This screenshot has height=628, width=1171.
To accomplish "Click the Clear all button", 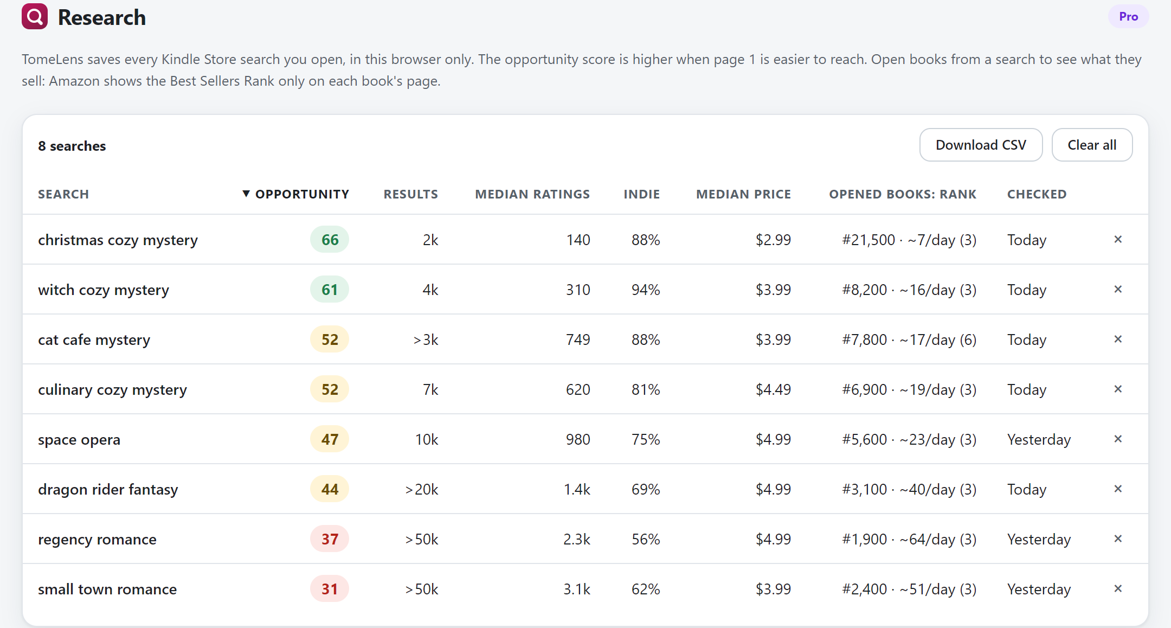I will tap(1092, 145).
